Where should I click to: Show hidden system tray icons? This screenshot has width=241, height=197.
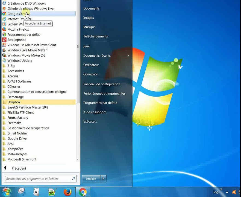click(227, 192)
